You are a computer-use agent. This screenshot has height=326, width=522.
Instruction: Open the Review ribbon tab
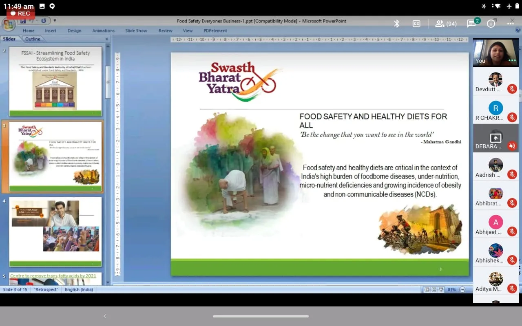point(166,31)
